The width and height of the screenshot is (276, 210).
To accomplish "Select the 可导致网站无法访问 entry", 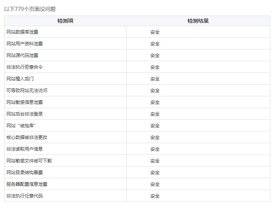I will click(27, 91).
